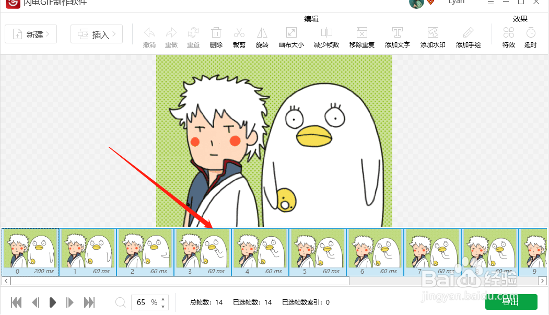The image size is (549, 315).
Task: Click the 闪电GIF app logo icon
Action: (x=13, y=4)
